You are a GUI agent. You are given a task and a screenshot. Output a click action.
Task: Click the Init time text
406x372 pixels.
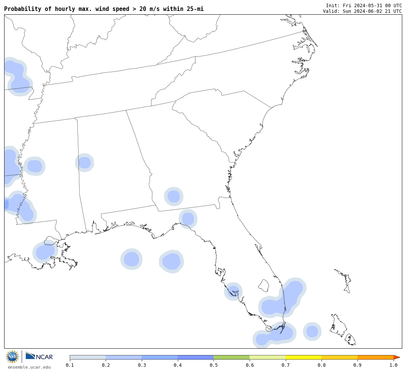coord(364,5)
